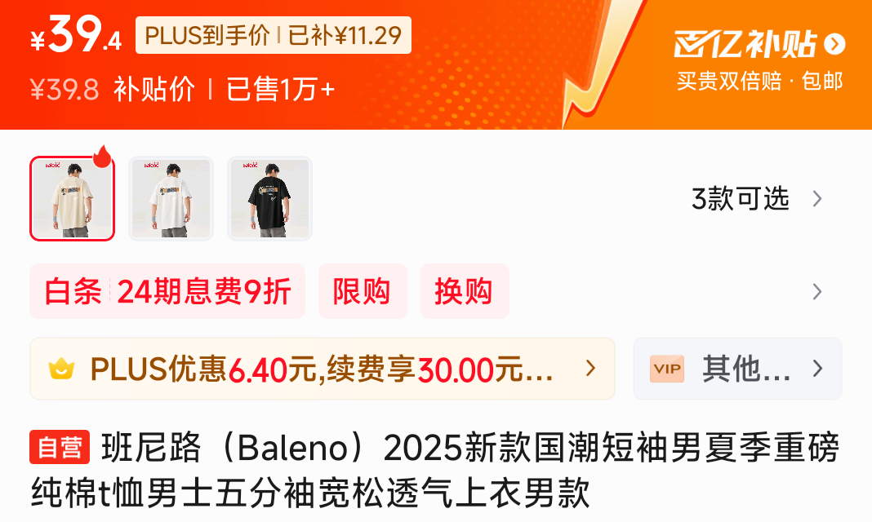
Task: Tap the crown icon beside PLUS优惠
Action: [62, 369]
